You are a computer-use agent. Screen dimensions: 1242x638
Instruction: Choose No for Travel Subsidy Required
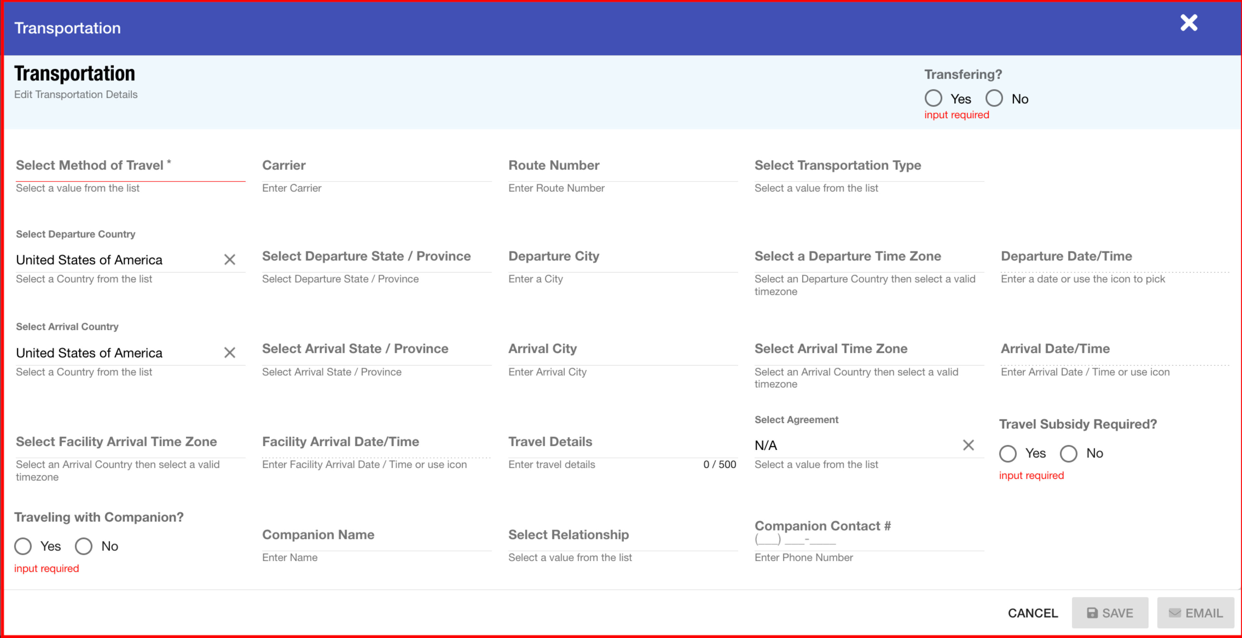pyautogui.click(x=1068, y=454)
